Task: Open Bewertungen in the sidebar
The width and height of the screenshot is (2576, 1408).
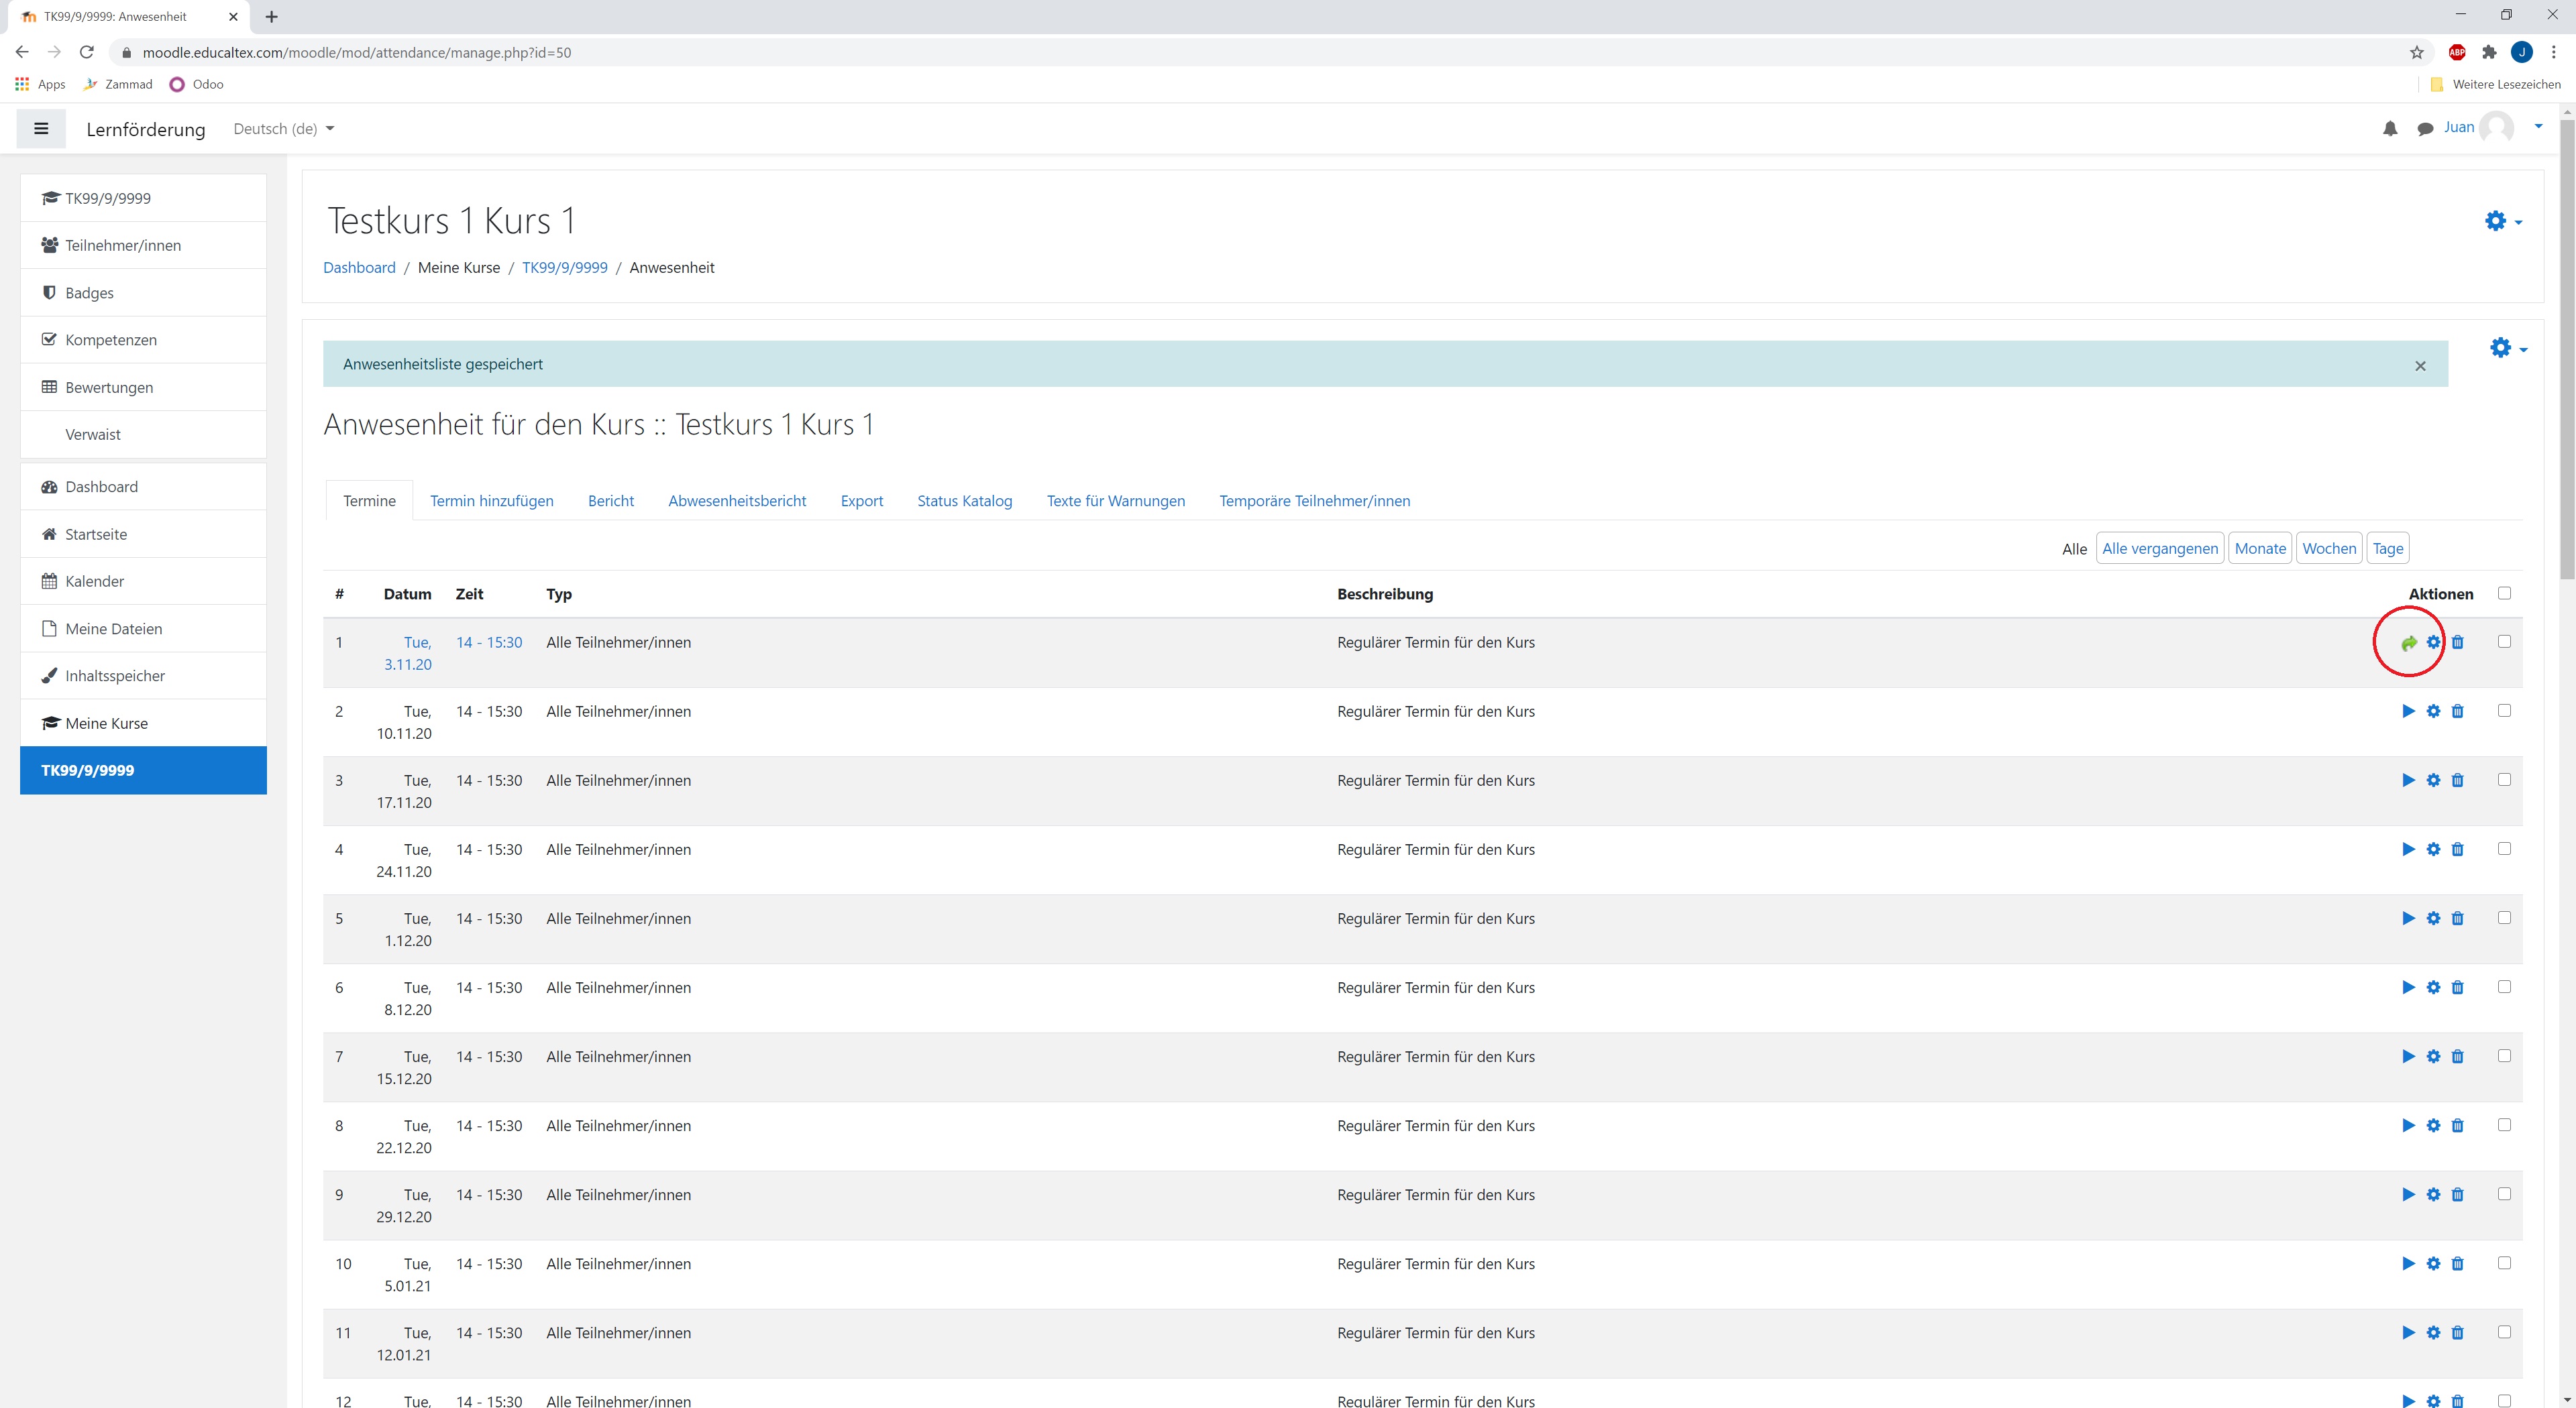Action: [x=143, y=388]
